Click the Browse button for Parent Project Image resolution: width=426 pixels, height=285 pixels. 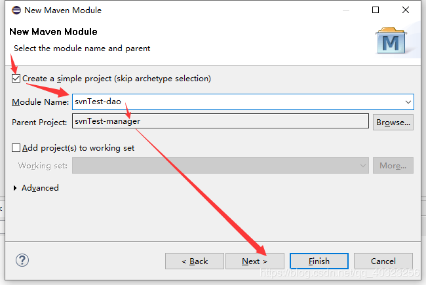393,122
